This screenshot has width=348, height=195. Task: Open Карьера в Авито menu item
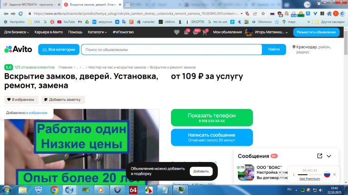pyautogui.click(x=48, y=32)
